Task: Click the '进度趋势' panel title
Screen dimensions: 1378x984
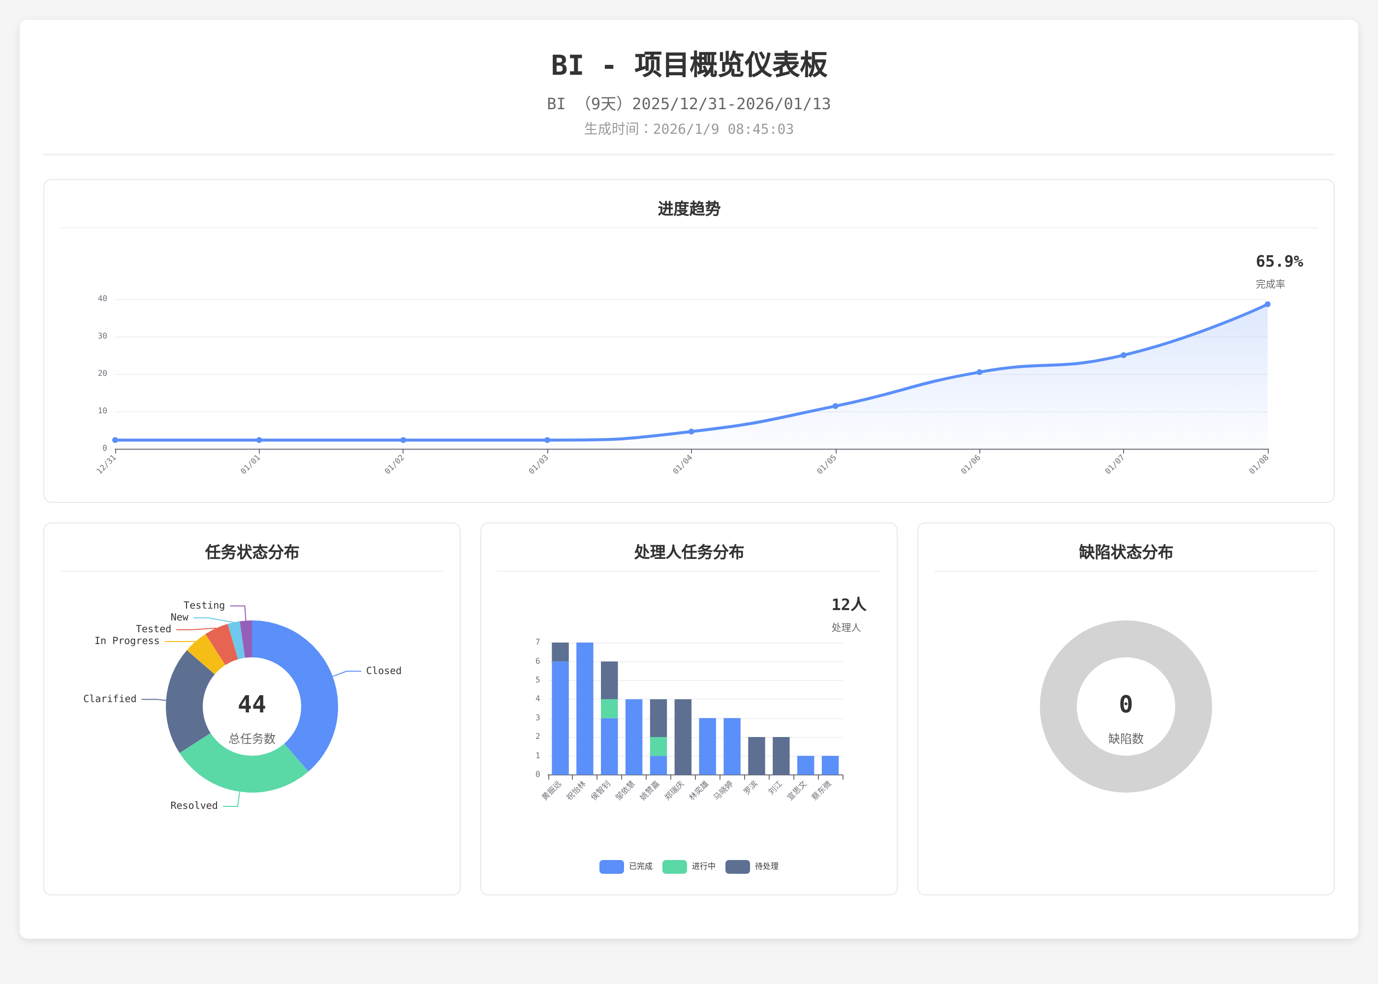Action: pyautogui.click(x=689, y=209)
